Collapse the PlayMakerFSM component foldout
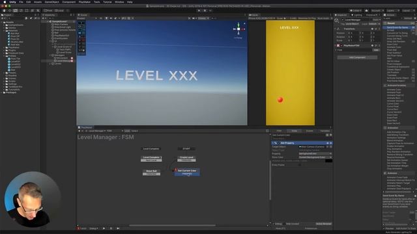417x234 pixels. (336, 45)
